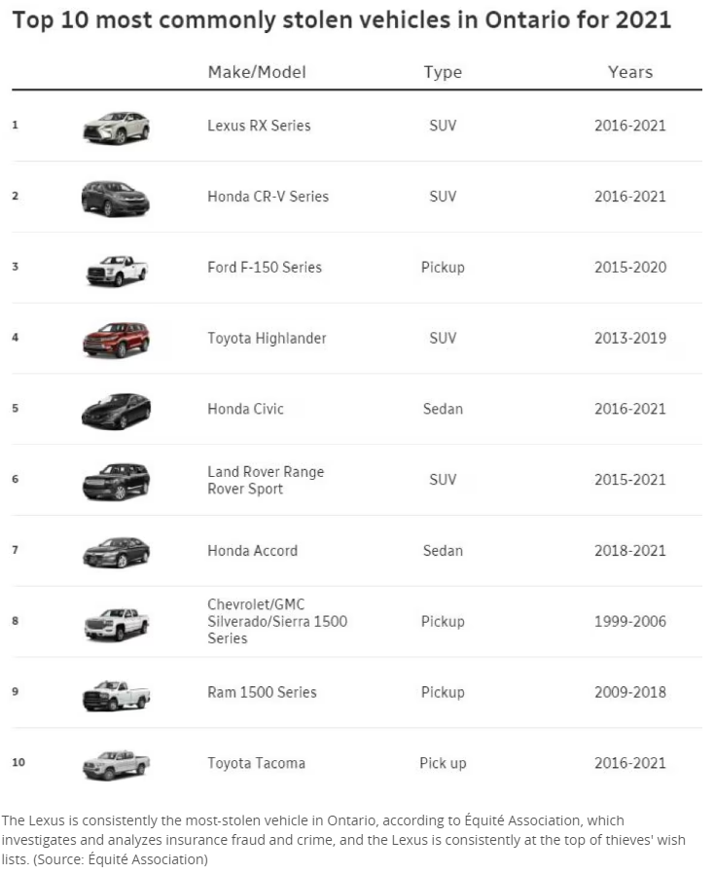Click the Type column header
Image resolution: width=715 pixels, height=874 pixels.
click(x=443, y=72)
